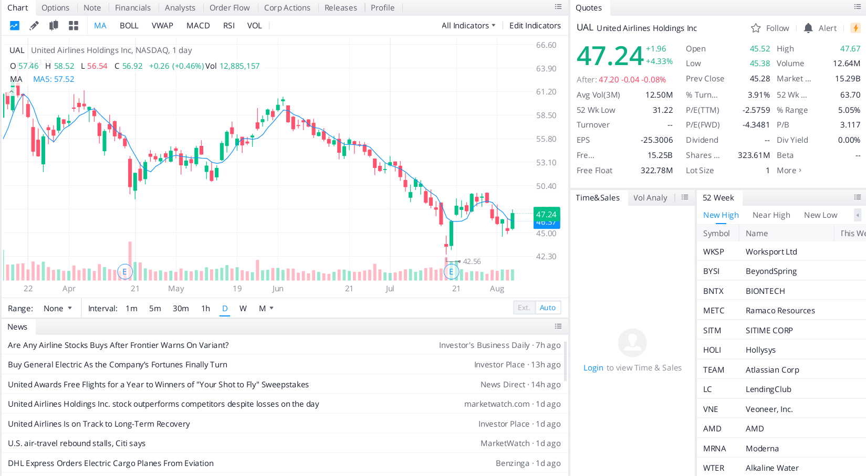Screen dimensions: 866x476
Task: Open the Releases tab
Action: point(341,8)
